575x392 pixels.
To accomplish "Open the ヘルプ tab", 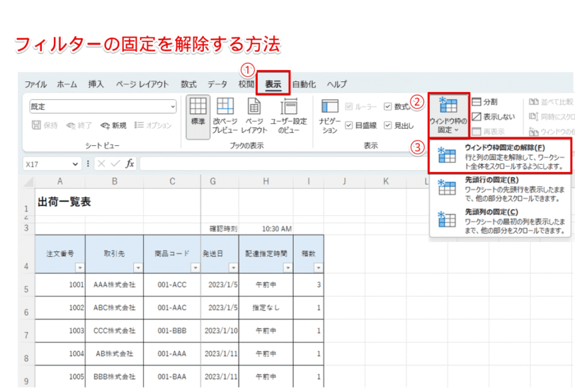I will [x=336, y=84].
